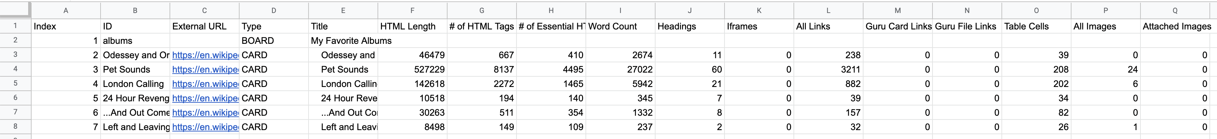1217x139 pixels.
Task: Open London Calling Wikipedia link
Action: click(205, 84)
